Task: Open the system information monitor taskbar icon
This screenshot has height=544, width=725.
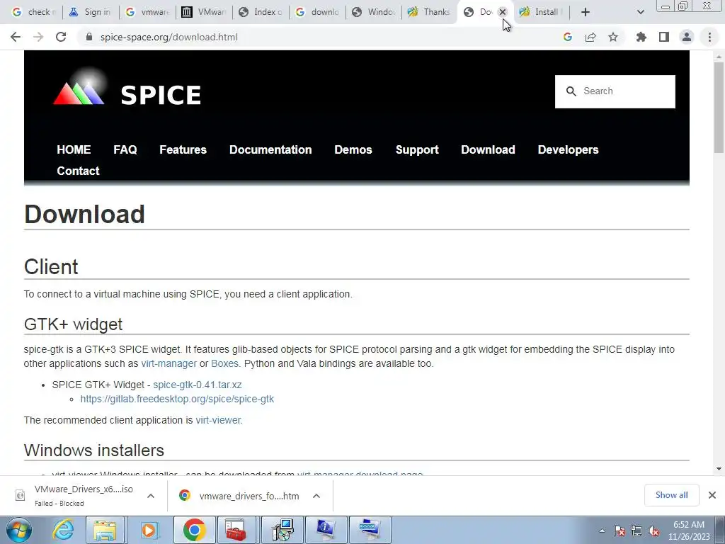Action: tap(326, 530)
